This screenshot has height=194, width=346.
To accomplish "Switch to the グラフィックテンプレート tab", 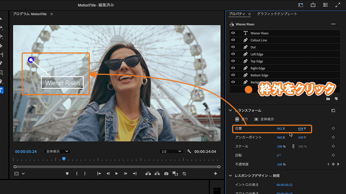I will click(x=277, y=14).
